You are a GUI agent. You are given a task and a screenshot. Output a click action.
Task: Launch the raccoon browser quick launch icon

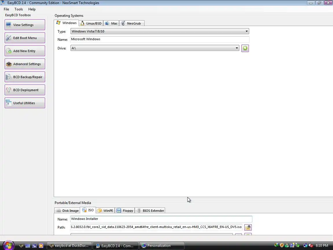tap(21, 246)
